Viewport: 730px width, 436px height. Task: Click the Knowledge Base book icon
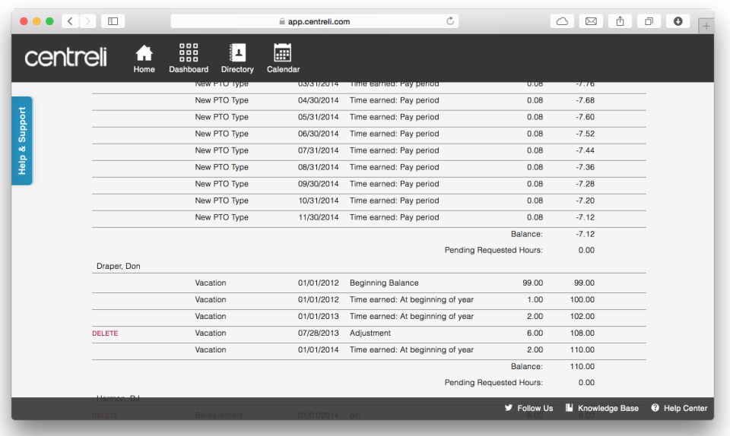pos(569,408)
